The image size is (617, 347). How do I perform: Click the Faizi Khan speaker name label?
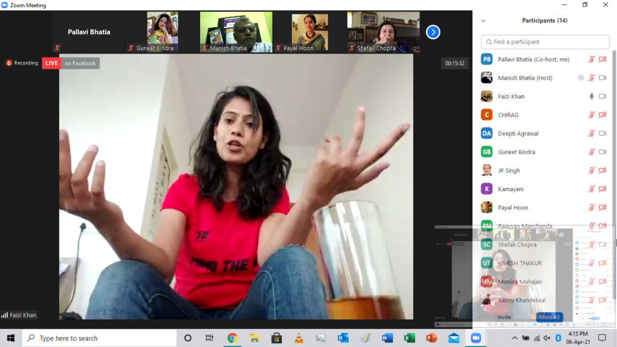tap(19, 315)
